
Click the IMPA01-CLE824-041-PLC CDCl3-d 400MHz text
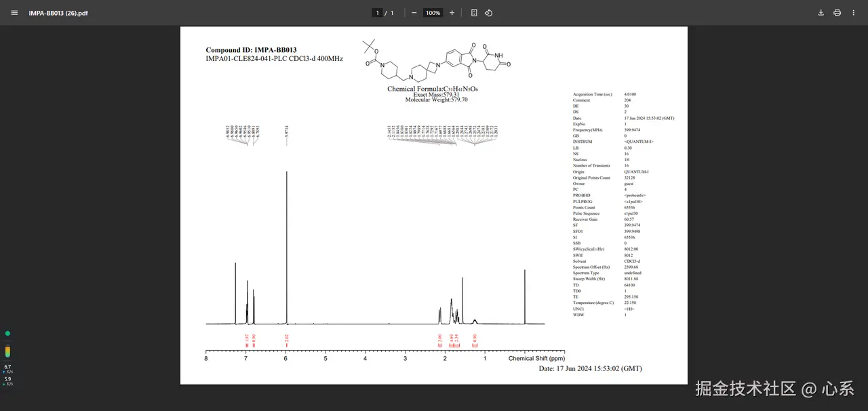[x=274, y=59]
